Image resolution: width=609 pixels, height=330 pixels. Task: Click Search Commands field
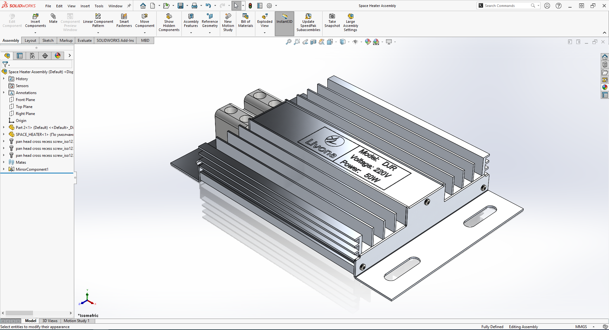pos(507,6)
